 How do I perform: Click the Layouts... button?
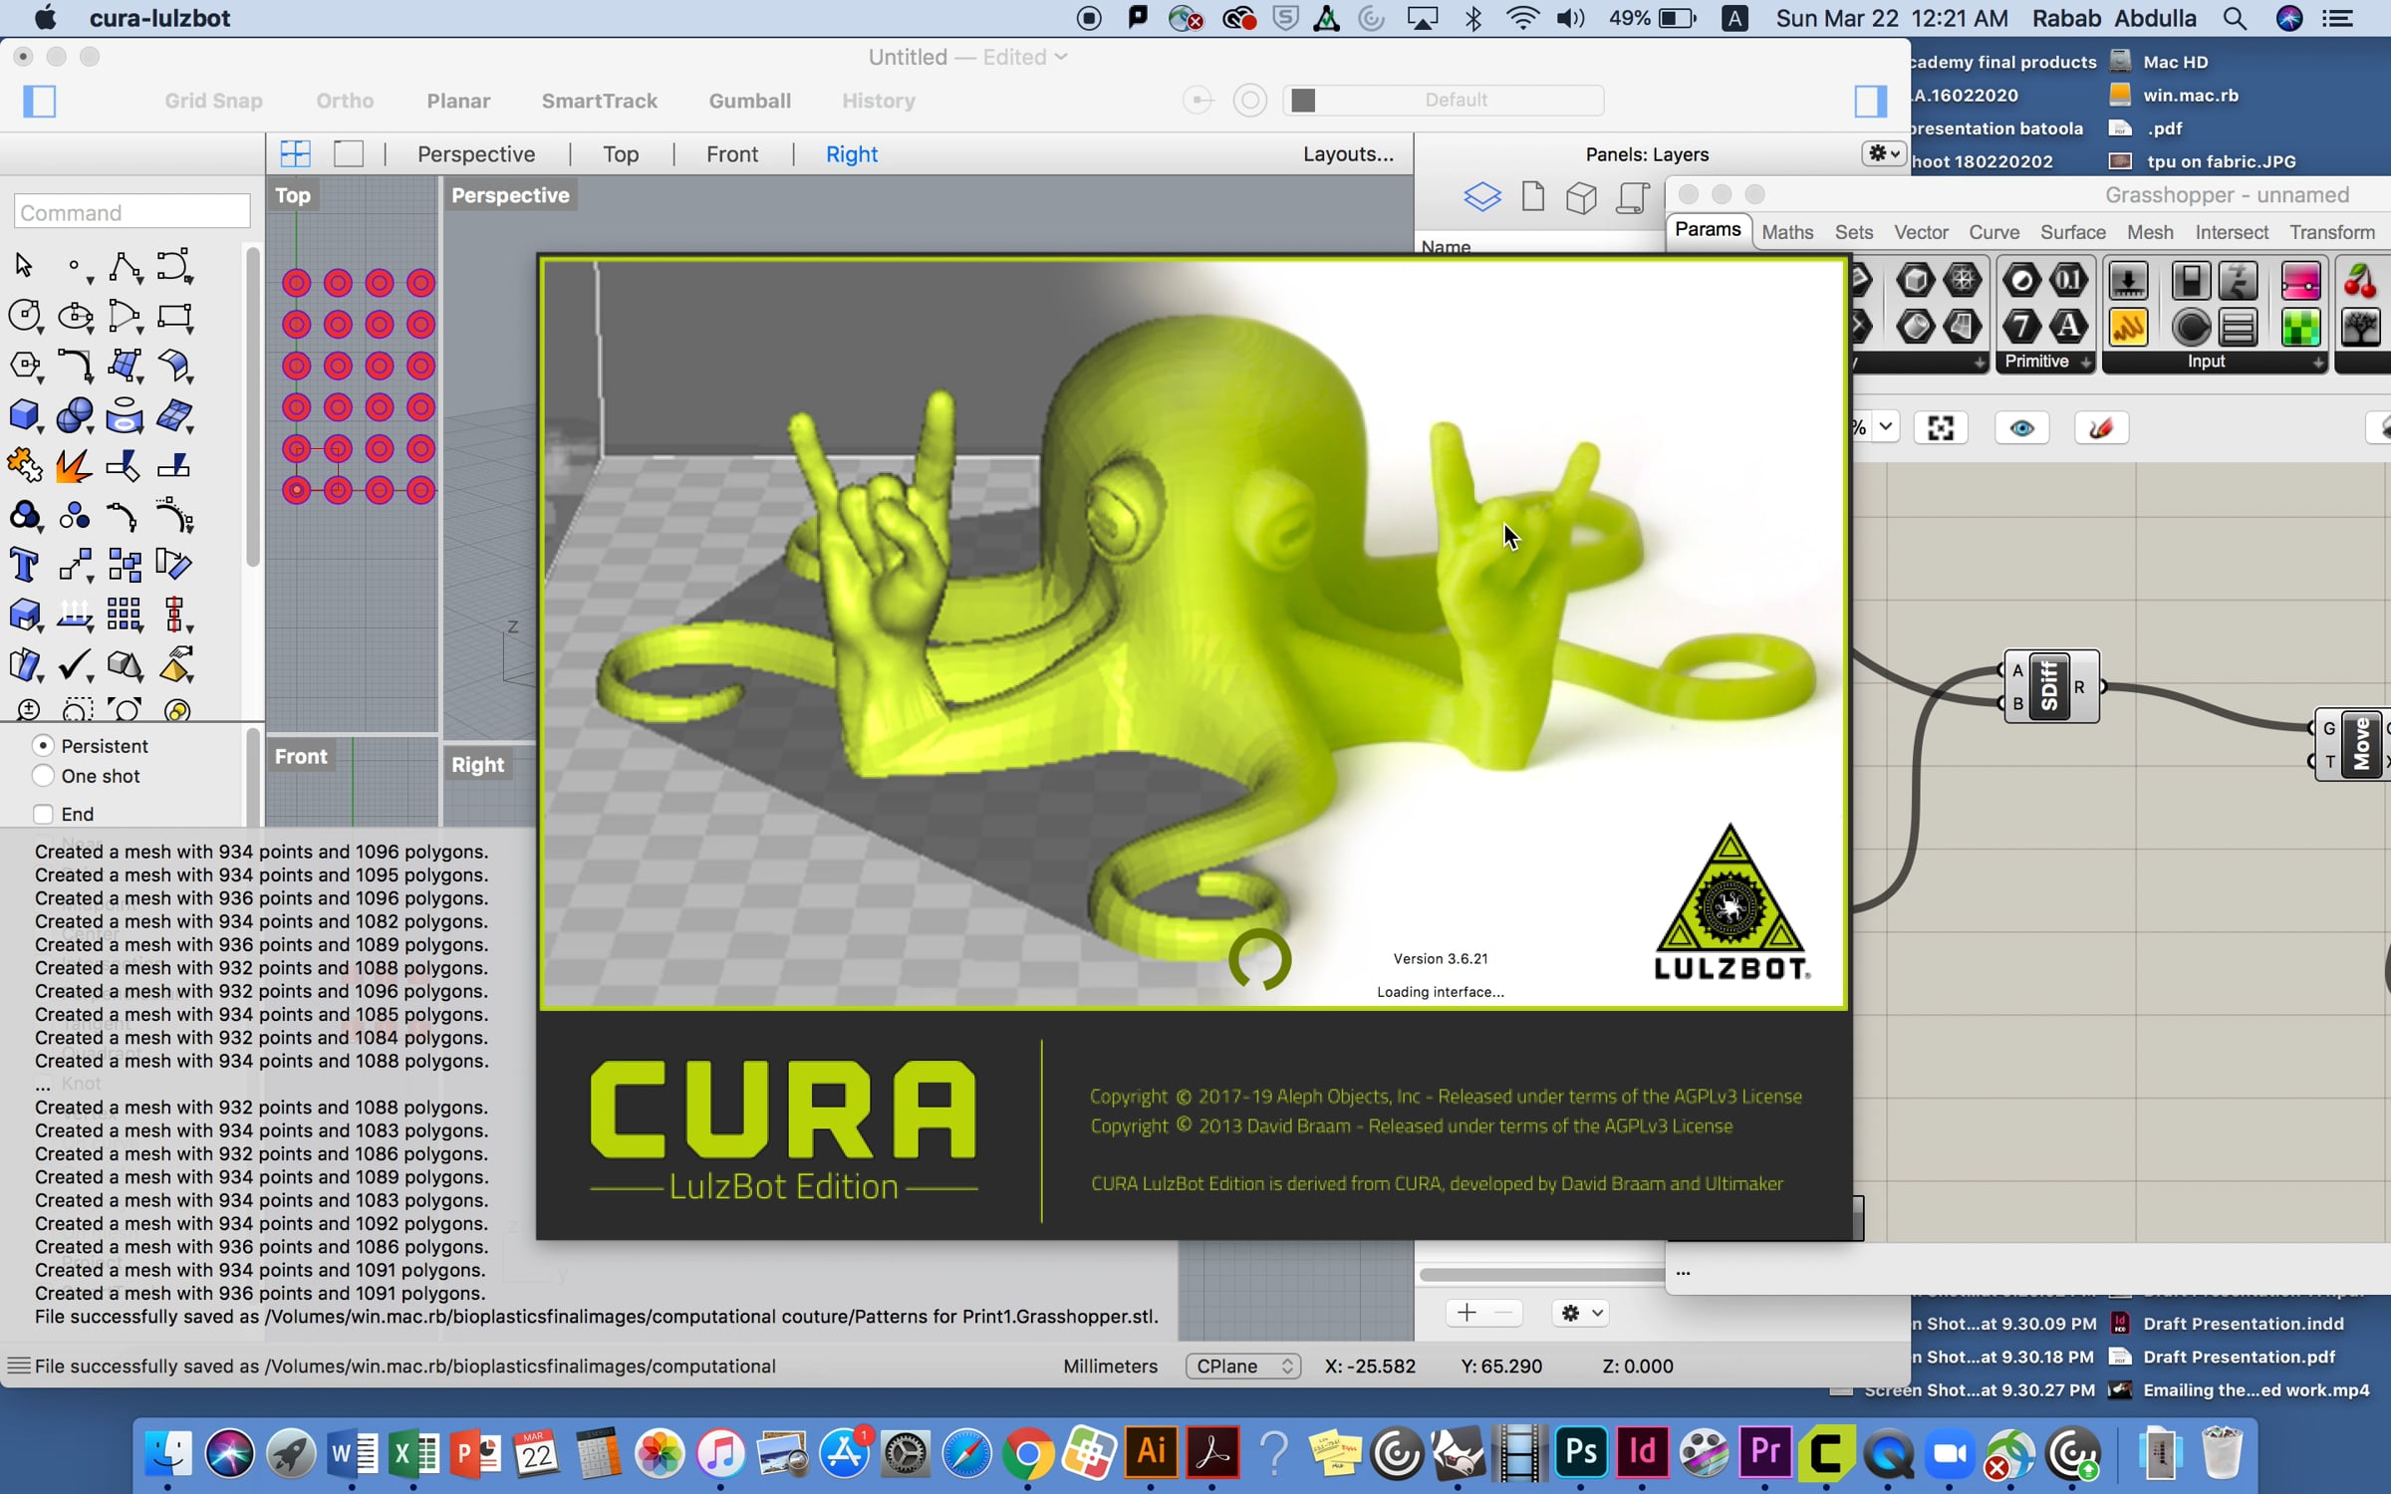[1348, 154]
